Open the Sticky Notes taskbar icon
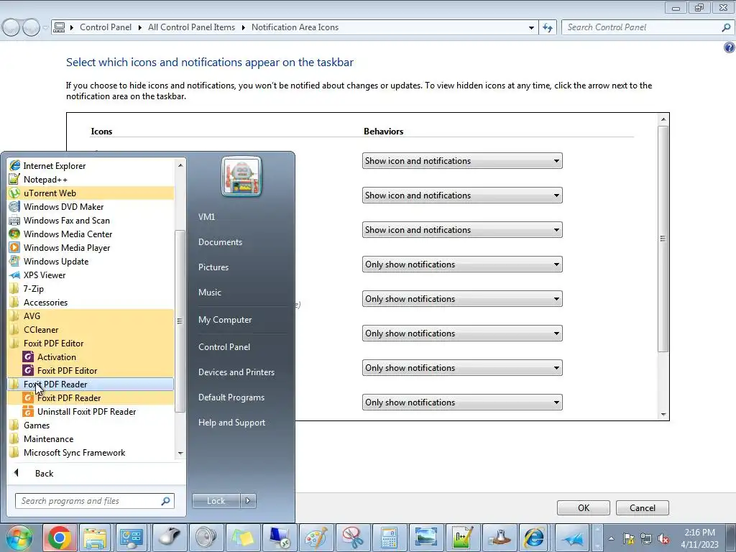 pyautogui.click(x=243, y=538)
